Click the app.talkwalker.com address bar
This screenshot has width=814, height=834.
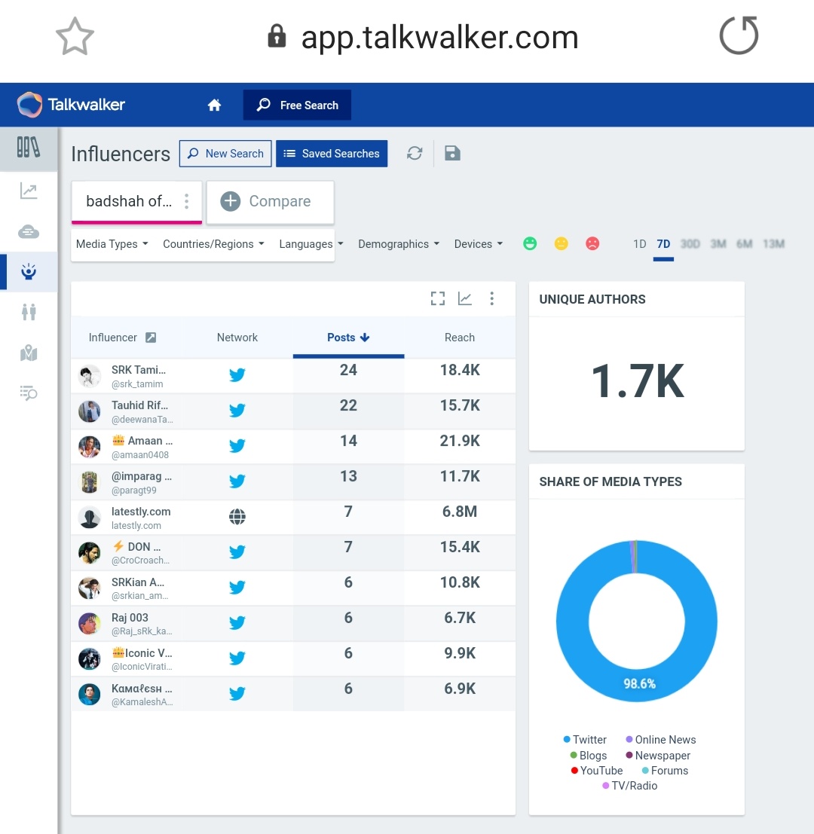click(439, 37)
